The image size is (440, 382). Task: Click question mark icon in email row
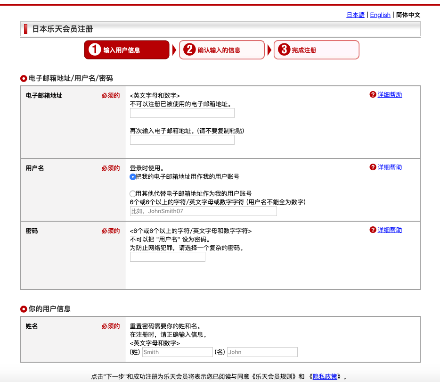coord(373,94)
